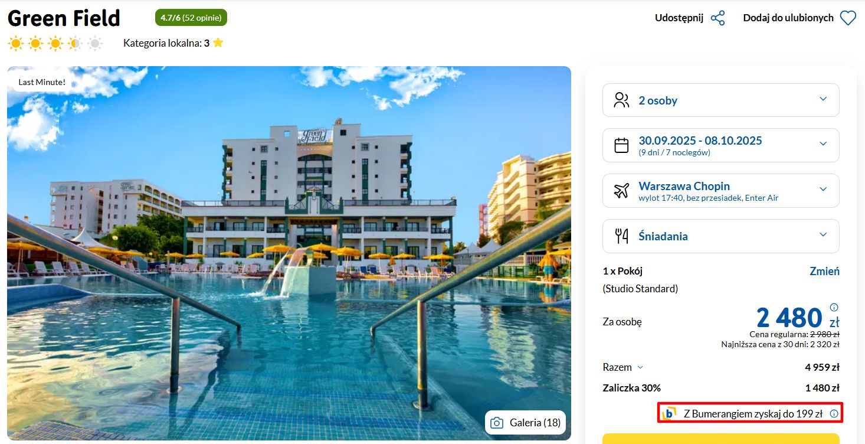The width and height of the screenshot is (865, 444).
Task: Click the info icon beside price 2 480 zł
Action: [834, 307]
